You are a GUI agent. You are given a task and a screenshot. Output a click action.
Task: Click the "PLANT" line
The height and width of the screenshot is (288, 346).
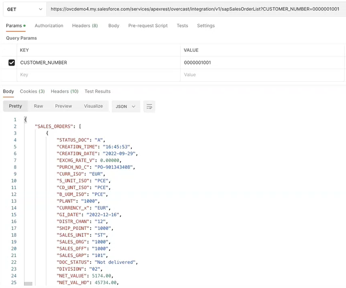pos(78,201)
